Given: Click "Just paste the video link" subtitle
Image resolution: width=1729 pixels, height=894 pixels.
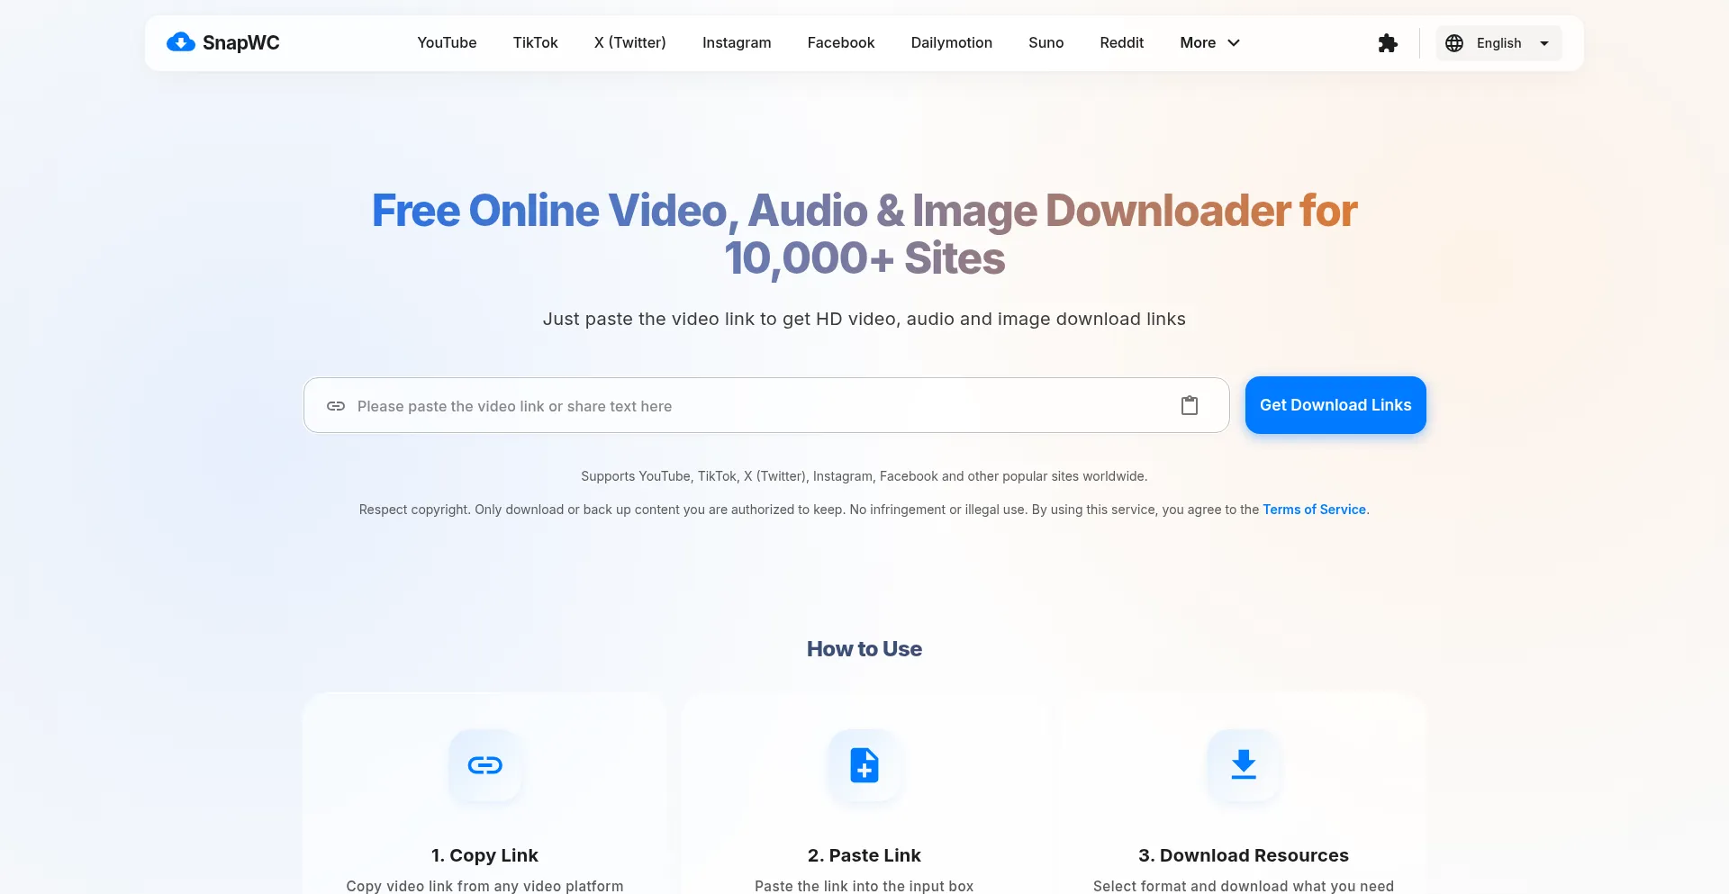Looking at the screenshot, I should tap(864, 319).
